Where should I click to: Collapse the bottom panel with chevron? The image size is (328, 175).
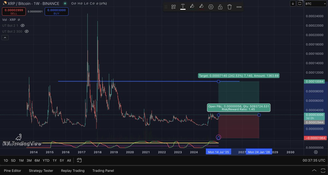(x=314, y=171)
